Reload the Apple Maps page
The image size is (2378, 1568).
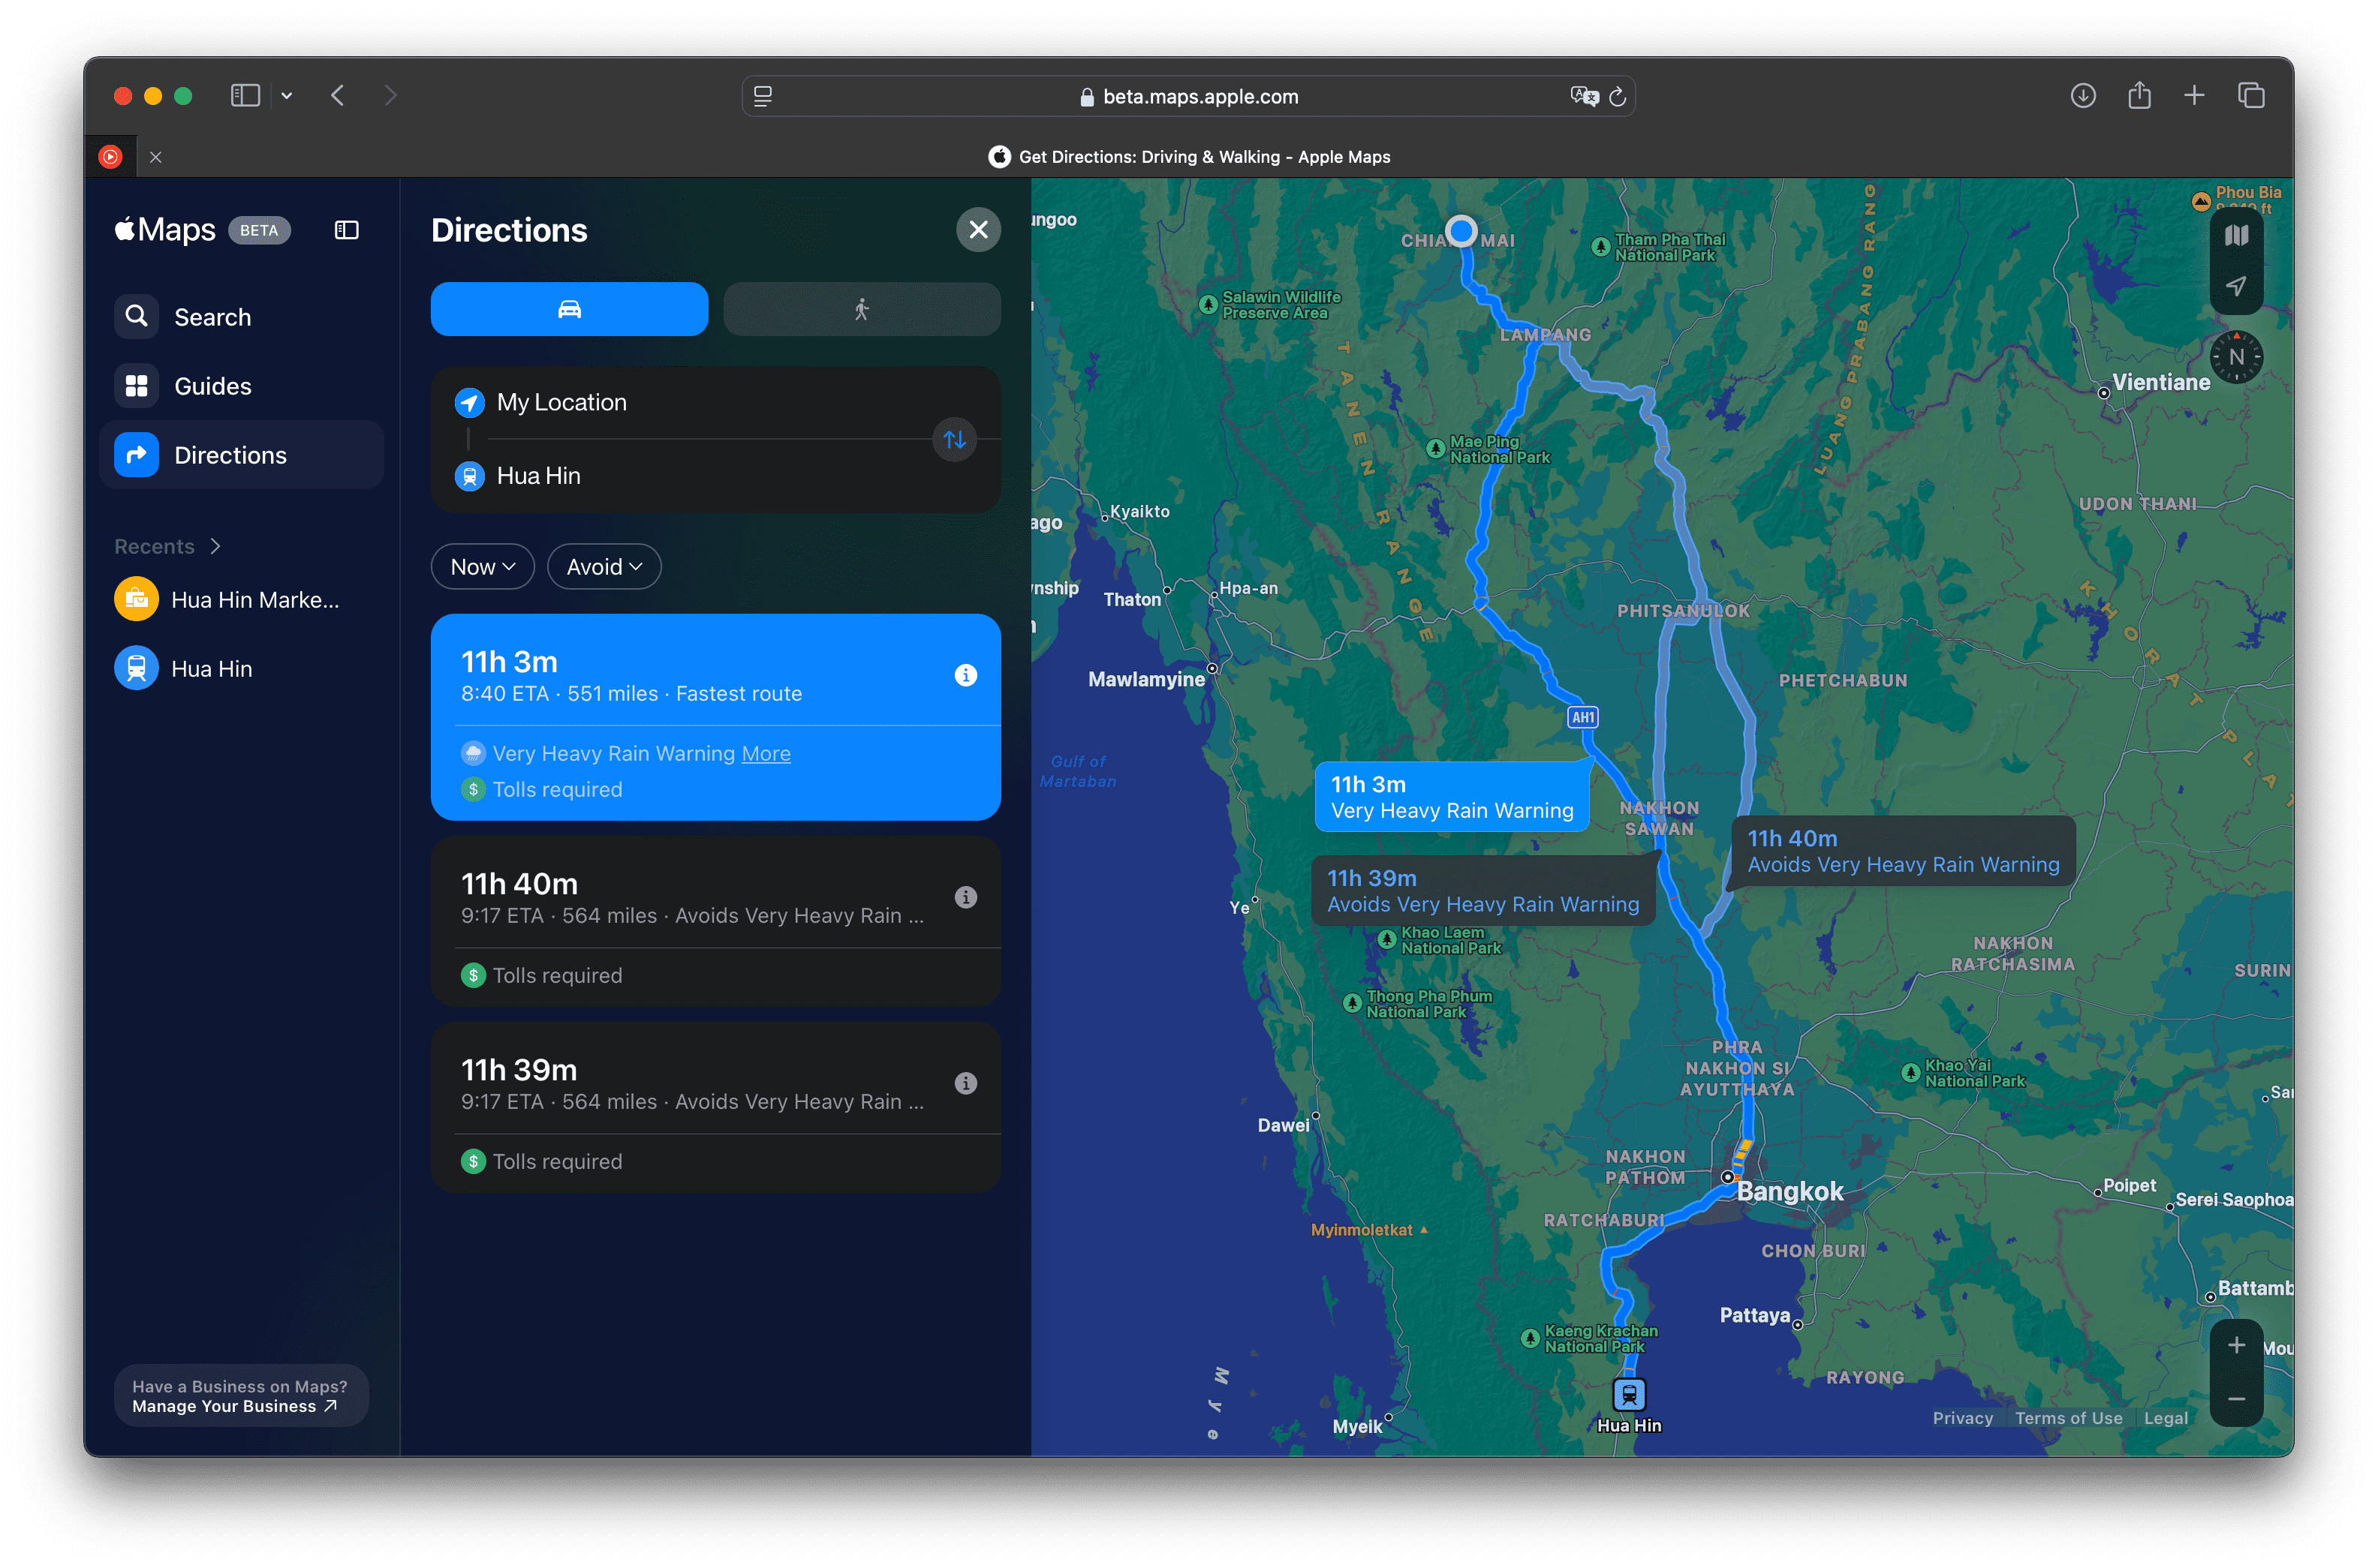pos(1618,97)
